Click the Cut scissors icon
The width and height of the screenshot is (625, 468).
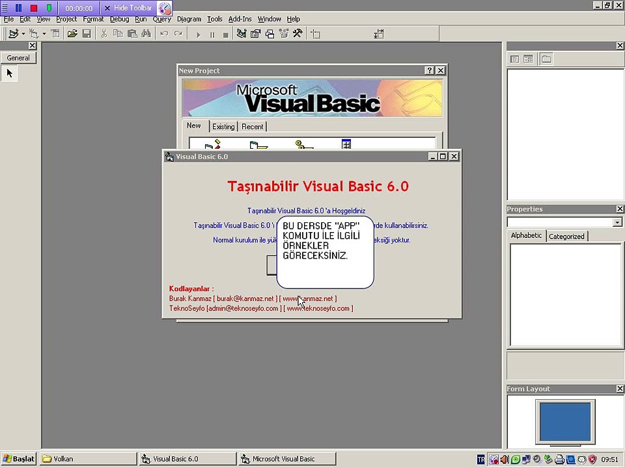104,34
